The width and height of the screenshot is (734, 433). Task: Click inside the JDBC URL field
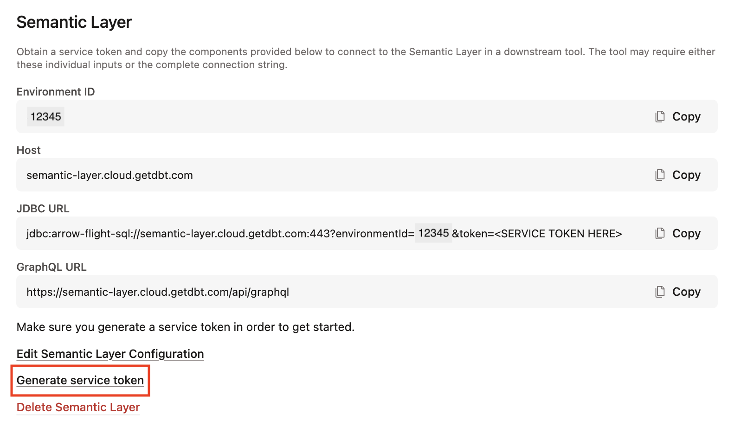click(278, 233)
